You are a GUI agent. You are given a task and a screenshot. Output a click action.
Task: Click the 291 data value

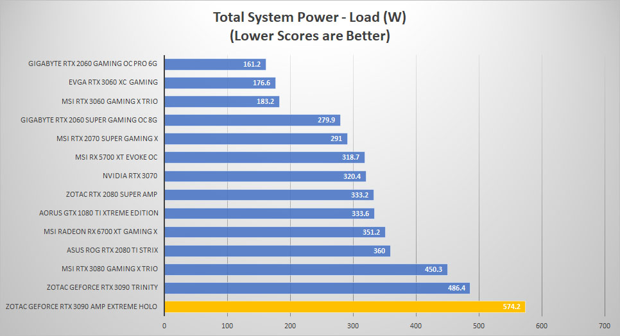point(336,139)
